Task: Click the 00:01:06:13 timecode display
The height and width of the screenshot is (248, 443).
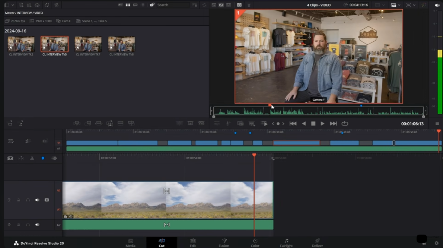Action: pyautogui.click(x=412, y=124)
